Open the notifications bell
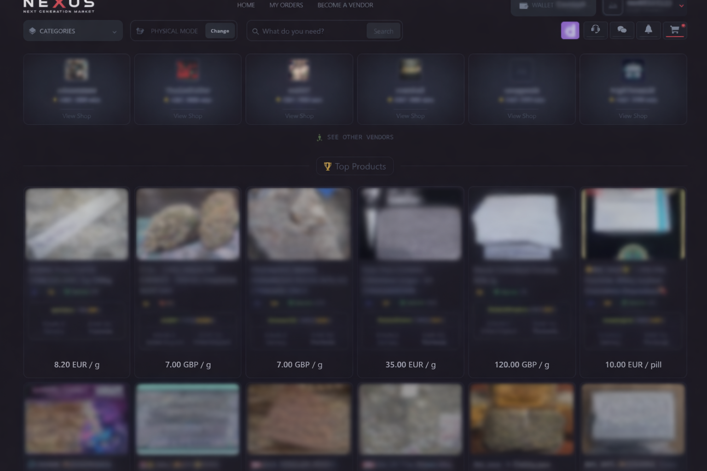 (648, 30)
